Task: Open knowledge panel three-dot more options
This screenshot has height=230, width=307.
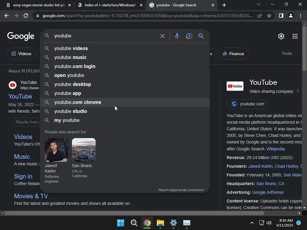Action: click(298, 91)
